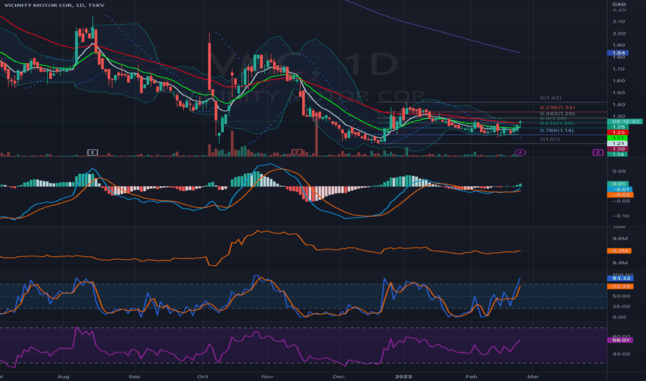This screenshot has width=646, height=381.
Task: Click the 1.50 price scale label
Action: (x=619, y=93)
